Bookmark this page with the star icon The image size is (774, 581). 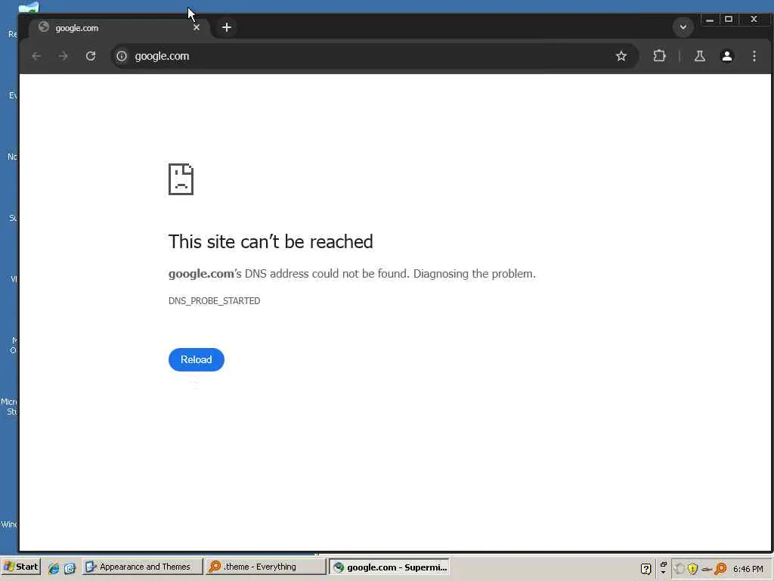tap(621, 56)
